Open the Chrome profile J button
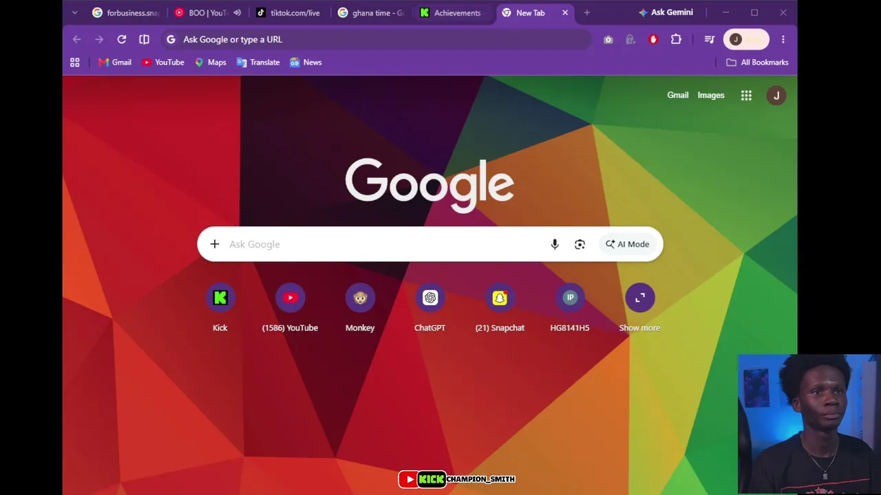 pos(746,39)
